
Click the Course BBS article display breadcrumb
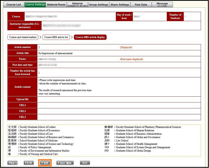90,37
